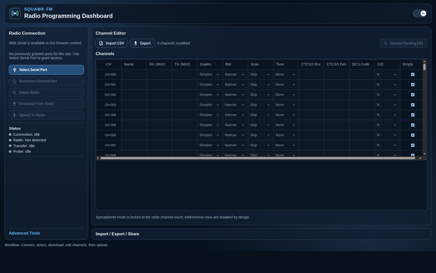Click the Detect Radio button
The width and height of the screenshot is (436, 273).
coord(46,93)
